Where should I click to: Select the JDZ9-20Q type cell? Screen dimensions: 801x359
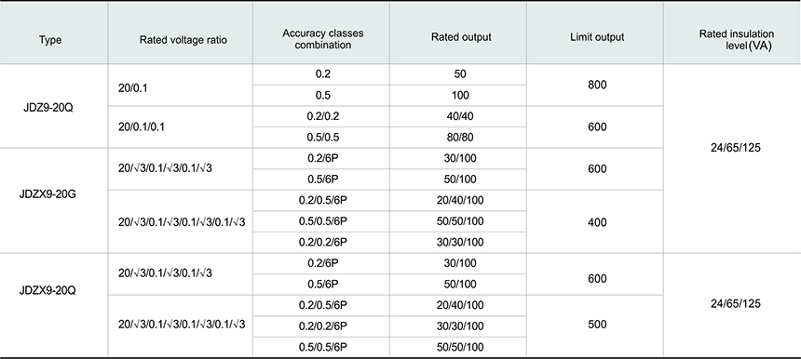click(48, 108)
